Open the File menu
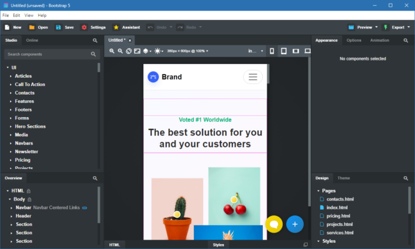 (6, 16)
